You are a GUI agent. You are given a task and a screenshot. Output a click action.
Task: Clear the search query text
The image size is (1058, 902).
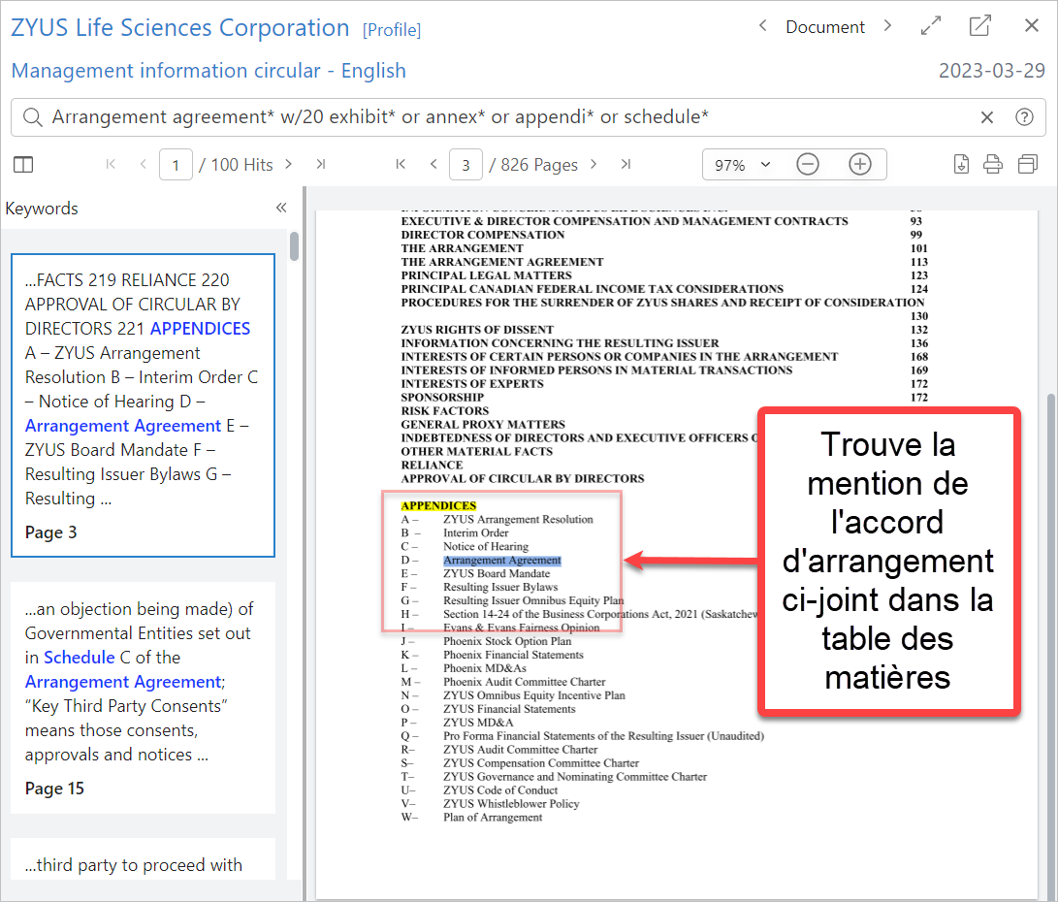(x=987, y=117)
